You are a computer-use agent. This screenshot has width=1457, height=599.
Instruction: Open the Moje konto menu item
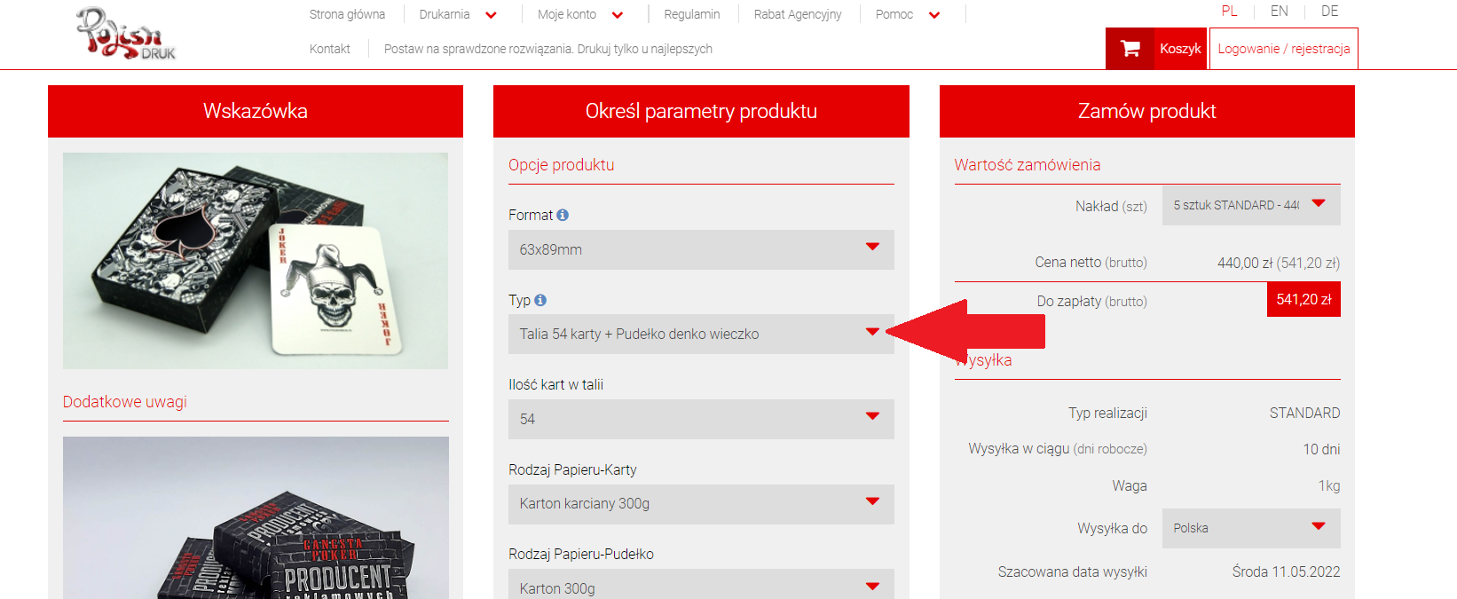567,14
